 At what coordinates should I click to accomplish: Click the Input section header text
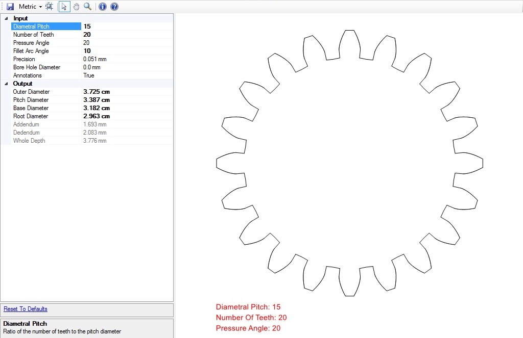click(x=20, y=18)
